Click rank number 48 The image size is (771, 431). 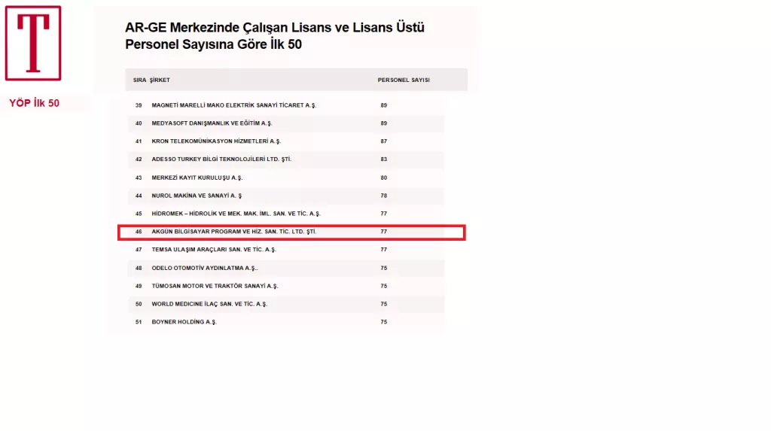139,269
